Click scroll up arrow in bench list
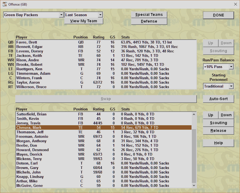This screenshot has width=240, height=193. click(194, 115)
